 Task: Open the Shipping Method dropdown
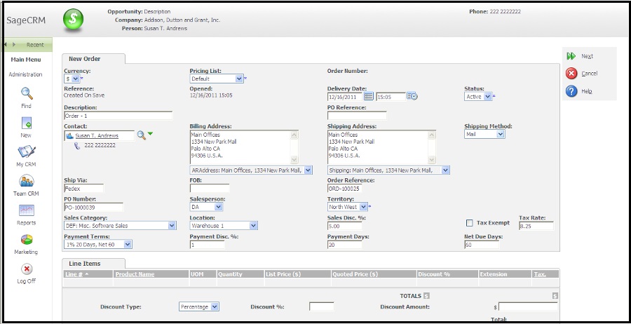[x=484, y=135]
